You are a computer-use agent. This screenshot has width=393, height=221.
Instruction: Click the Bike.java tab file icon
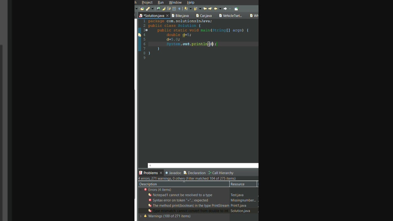pos(173,16)
